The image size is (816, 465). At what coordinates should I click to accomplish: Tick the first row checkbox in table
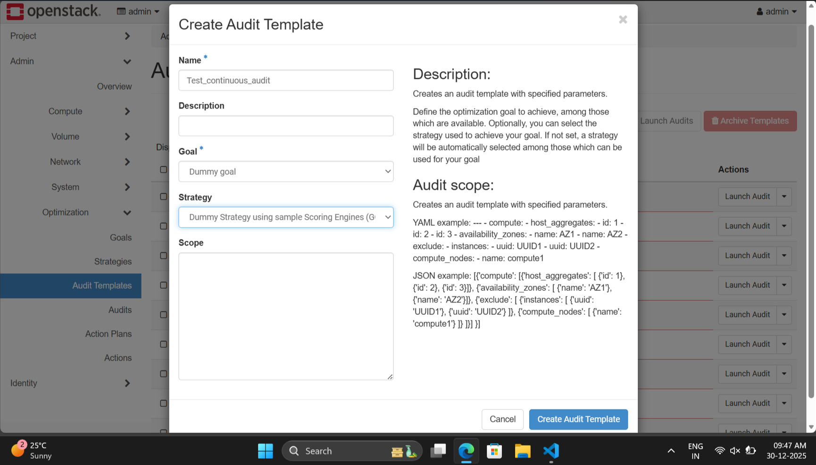163,196
